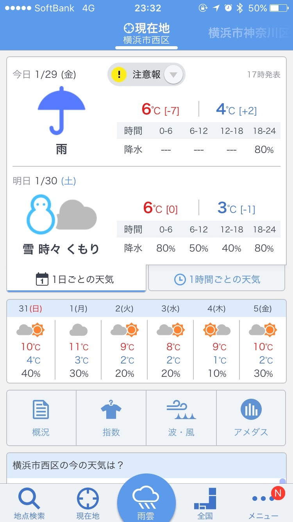Switch to 横浜市神奈川区 location
Viewport: 293px width, 522px height.
pyautogui.click(x=248, y=33)
